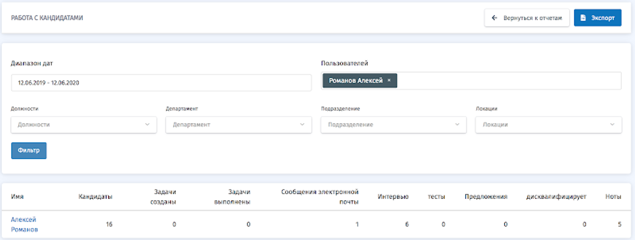Remove the Романов Алексей user tag
635x240 pixels.
click(x=389, y=80)
